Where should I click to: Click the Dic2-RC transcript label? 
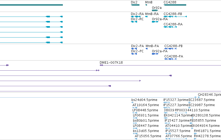pos(137,19)
